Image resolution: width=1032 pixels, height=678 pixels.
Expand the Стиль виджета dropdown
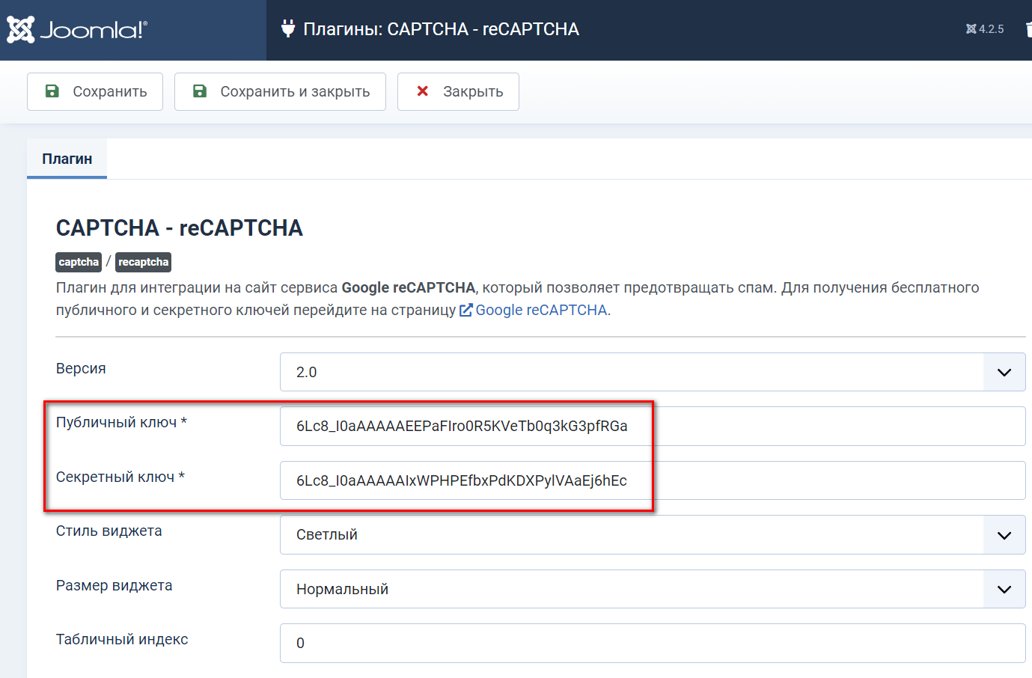tap(652, 534)
